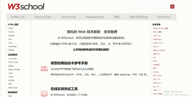Click the red Go search button
Viewport: 192px width, 97px height.
tap(172, 7)
